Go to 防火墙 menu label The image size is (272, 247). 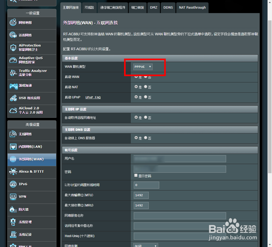[x=24, y=210]
